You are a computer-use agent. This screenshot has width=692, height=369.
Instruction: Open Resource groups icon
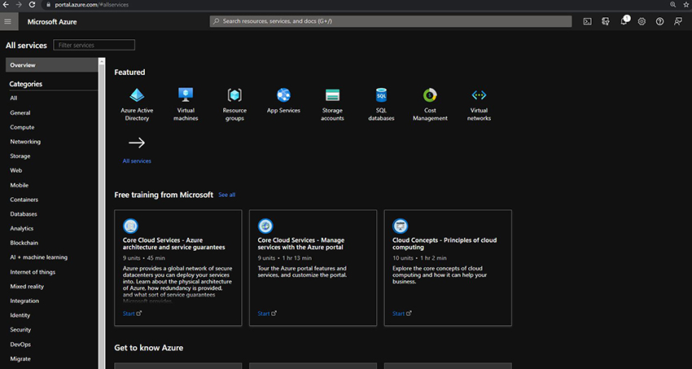[234, 95]
